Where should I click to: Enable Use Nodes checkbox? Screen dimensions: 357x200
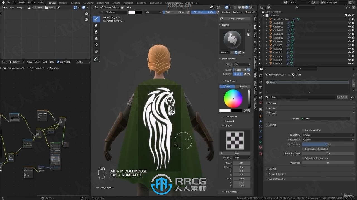click(x=58, y=62)
